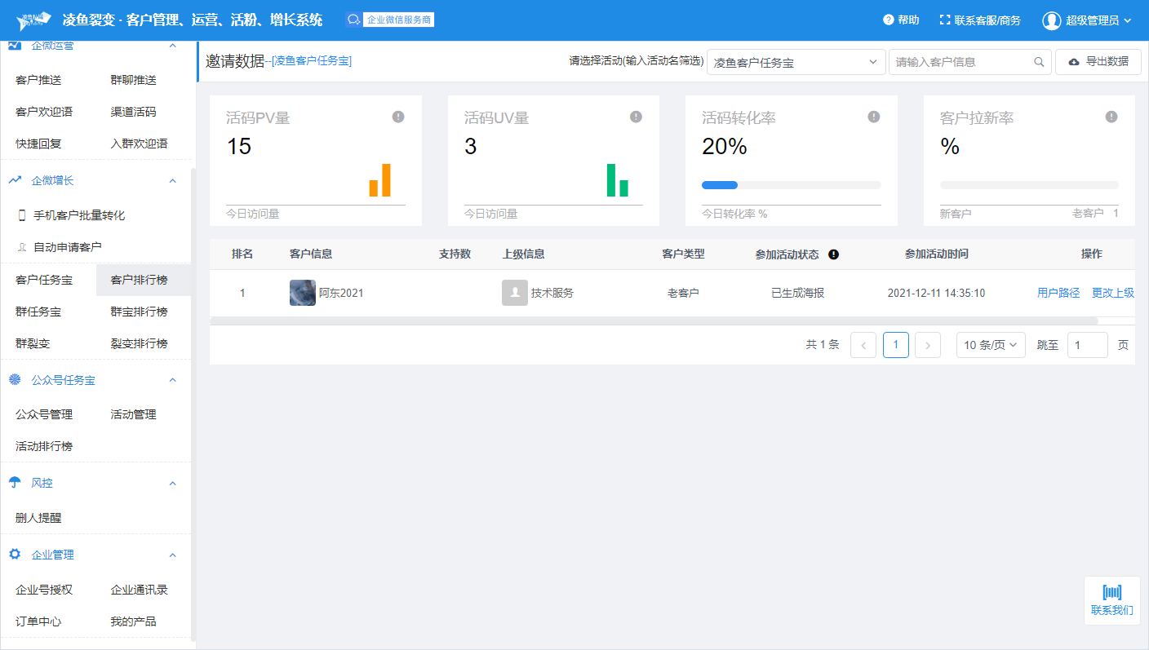Click the info icon on 活码PV量 card

click(398, 117)
